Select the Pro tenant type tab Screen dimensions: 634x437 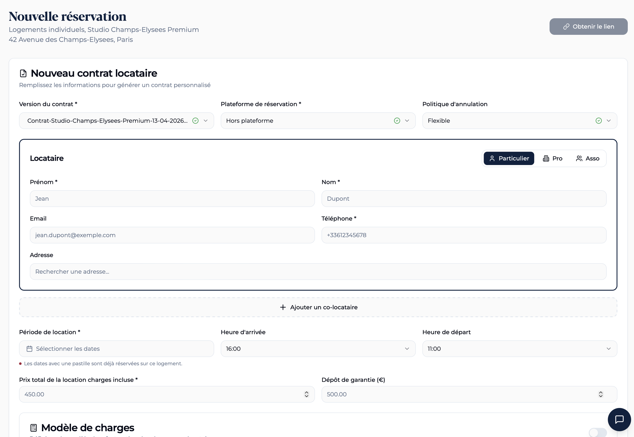(552, 158)
